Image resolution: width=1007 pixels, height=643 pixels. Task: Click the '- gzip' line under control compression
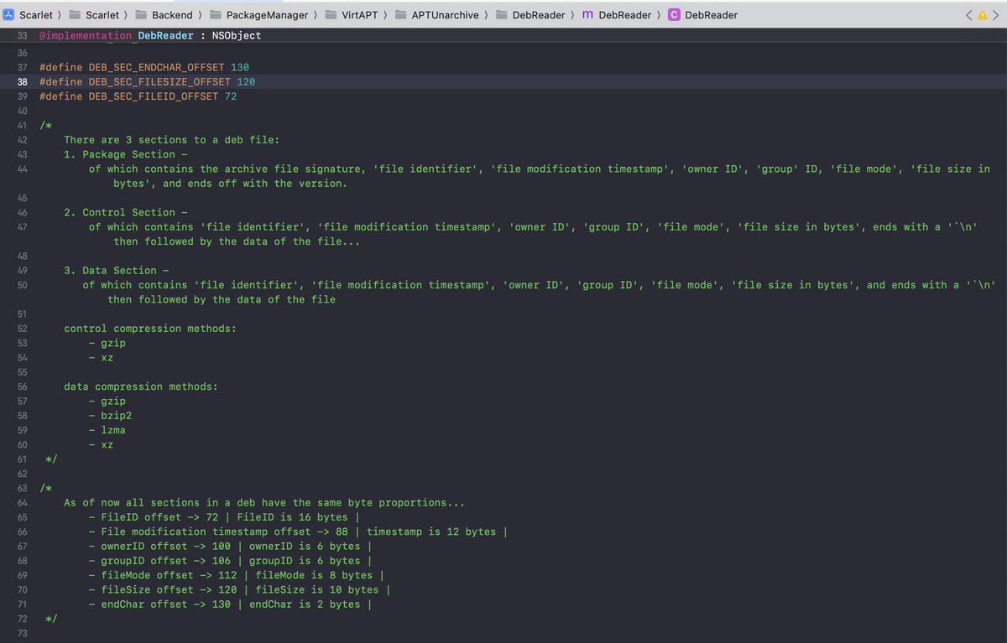pos(107,343)
